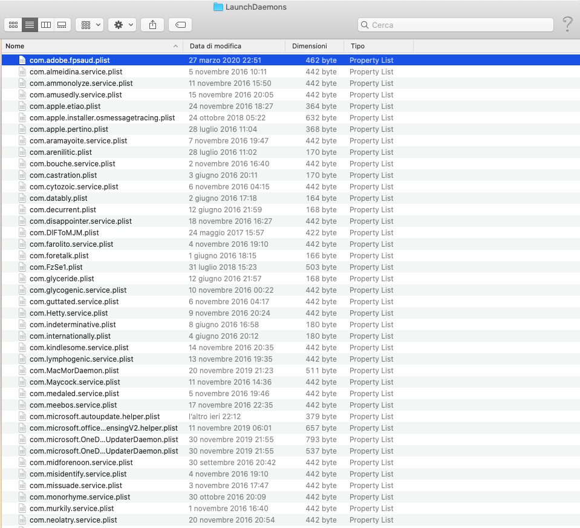Select the file com.microsoft.autoupdate.helper.plist
This screenshot has height=528, width=580.
point(94,416)
